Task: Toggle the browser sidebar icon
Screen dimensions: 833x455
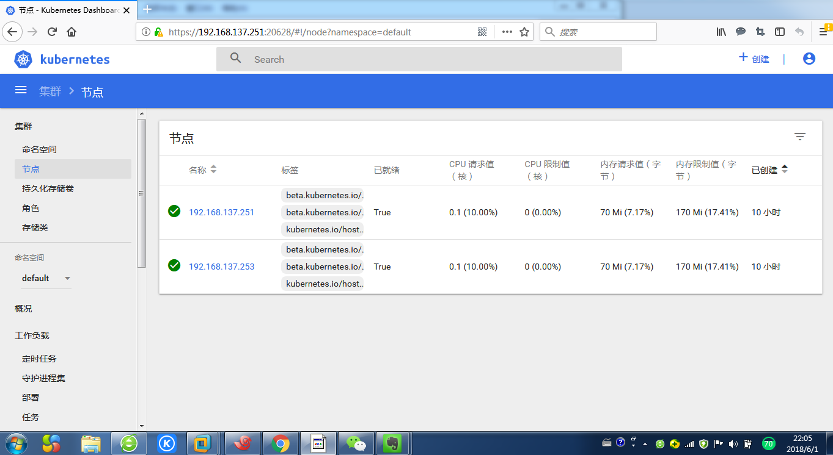Action: coord(780,32)
